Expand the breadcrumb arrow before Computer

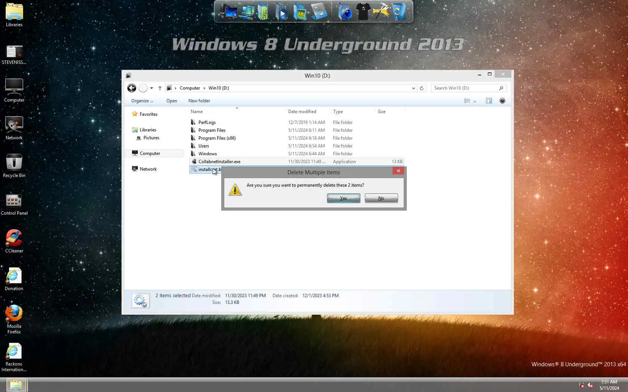[x=175, y=88]
